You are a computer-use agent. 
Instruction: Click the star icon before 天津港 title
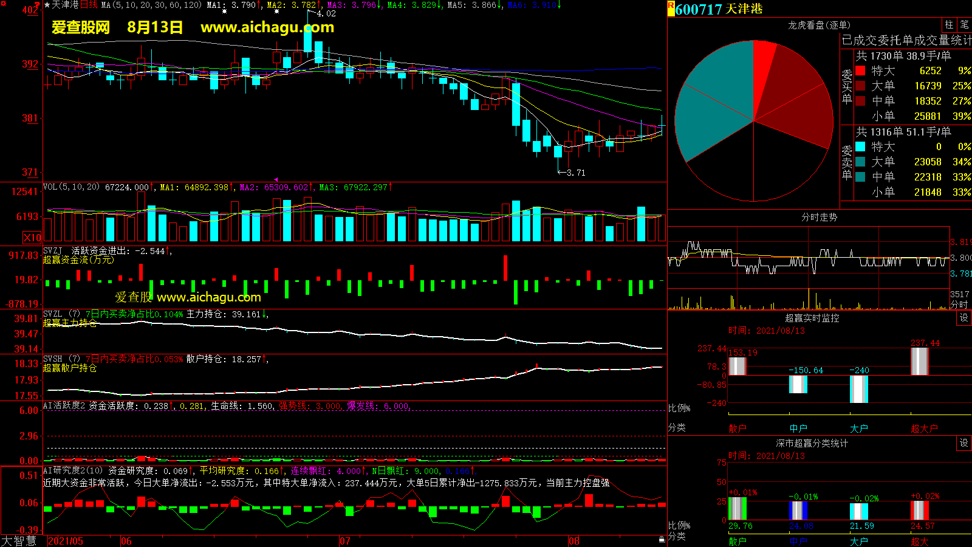tap(47, 5)
